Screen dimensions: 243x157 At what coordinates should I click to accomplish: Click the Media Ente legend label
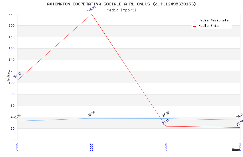click(208, 26)
